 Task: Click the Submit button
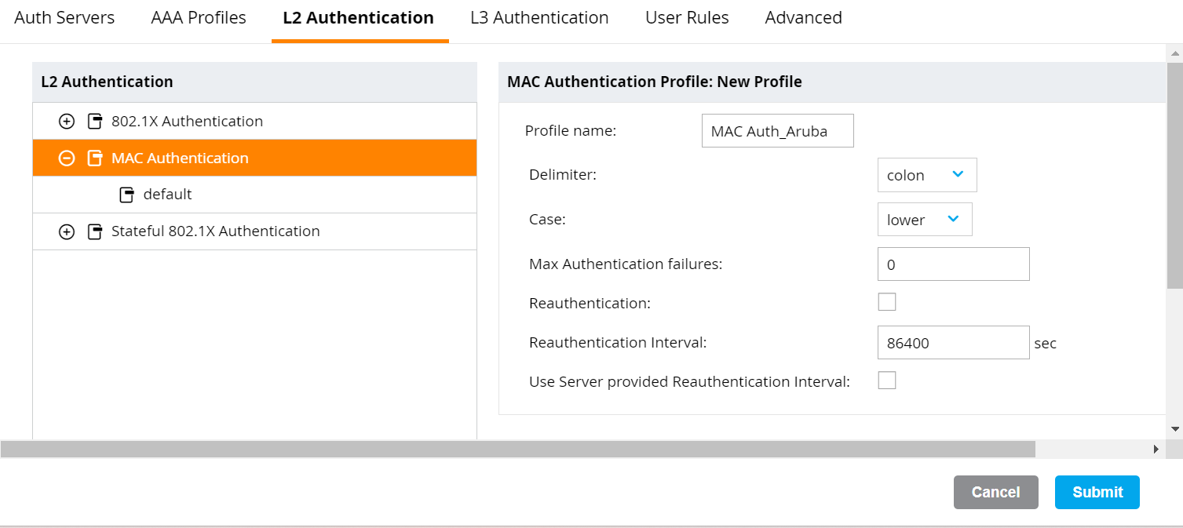pos(1097,492)
